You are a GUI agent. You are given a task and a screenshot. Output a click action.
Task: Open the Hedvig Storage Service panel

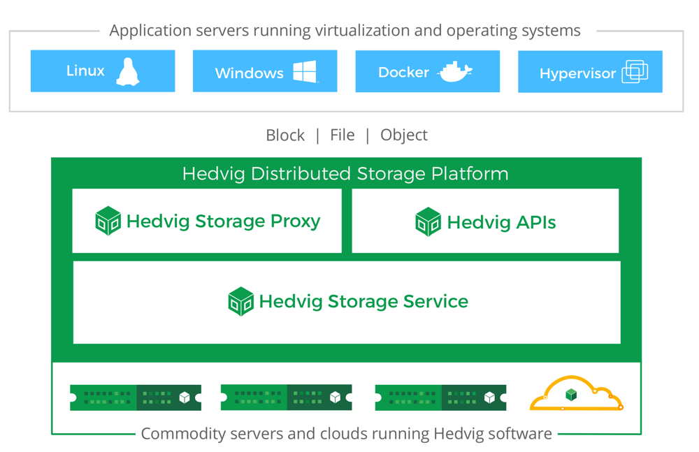(347, 302)
